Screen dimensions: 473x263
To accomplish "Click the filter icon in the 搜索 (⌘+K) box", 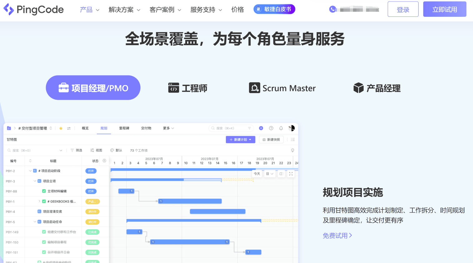I will tap(249, 128).
